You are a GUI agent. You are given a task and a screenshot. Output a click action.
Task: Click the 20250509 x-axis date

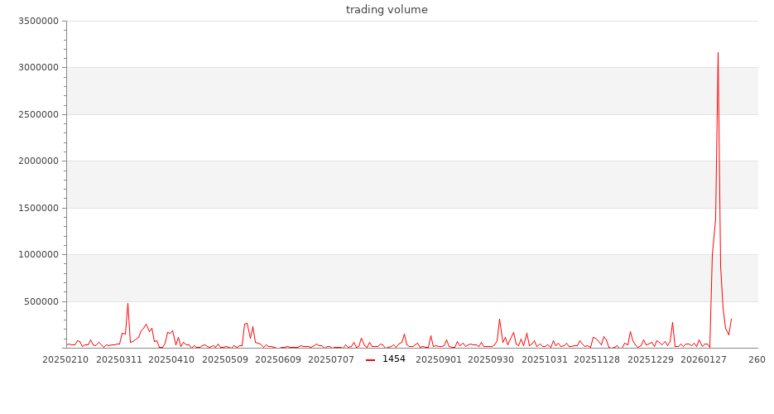pos(224,360)
